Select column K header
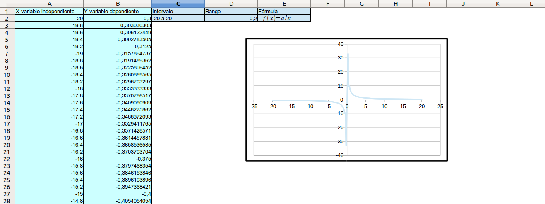 click(x=497, y=4)
